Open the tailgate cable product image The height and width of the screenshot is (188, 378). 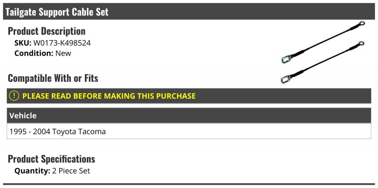(x=323, y=53)
